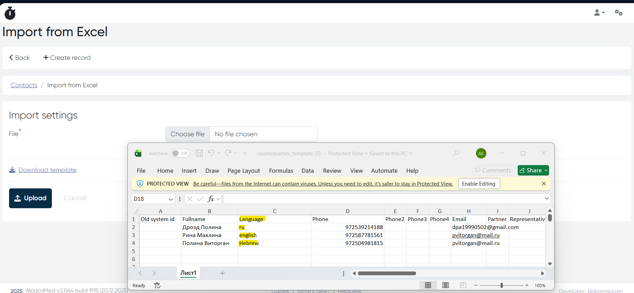Click the Enable Editing button

tap(479, 184)
